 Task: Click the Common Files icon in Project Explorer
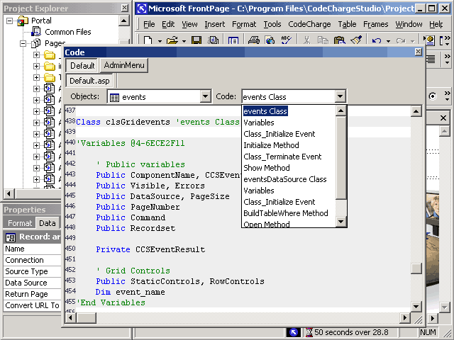point(36,32)
